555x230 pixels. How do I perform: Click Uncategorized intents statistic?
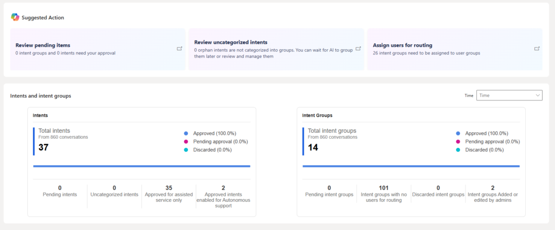click(x=114, y=191)
